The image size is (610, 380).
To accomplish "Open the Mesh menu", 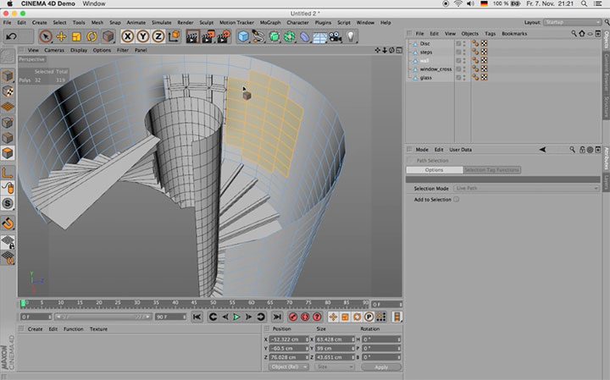I will (x=97, y=23).
